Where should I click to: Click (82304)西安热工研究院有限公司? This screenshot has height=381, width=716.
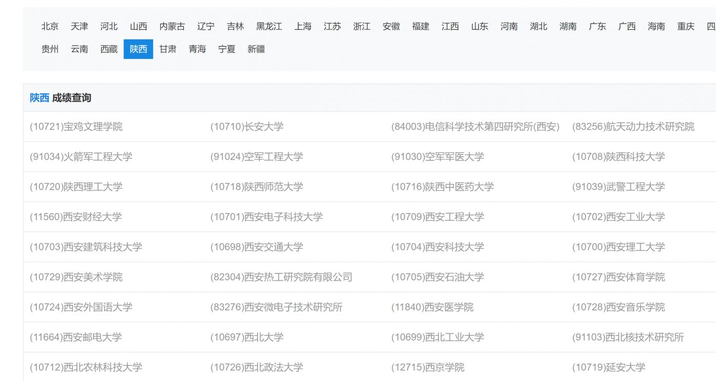[281, 277]
